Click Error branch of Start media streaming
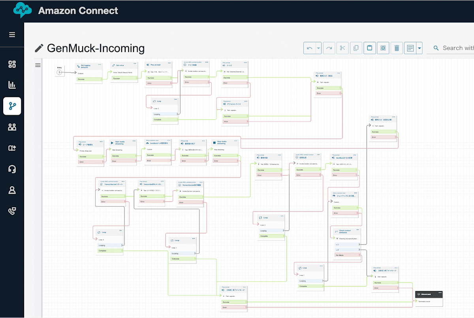Screen dimensions: 474x318 123,161
